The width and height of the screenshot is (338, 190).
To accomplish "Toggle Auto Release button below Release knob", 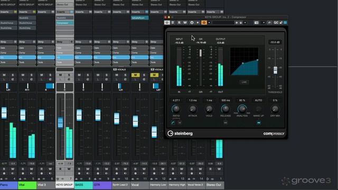I will 226,122.
